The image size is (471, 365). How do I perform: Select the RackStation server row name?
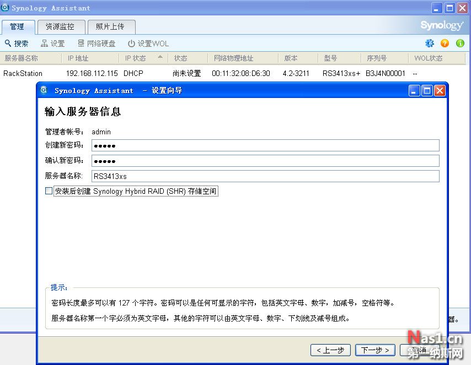pyautogui.click(x=23, y=73)
